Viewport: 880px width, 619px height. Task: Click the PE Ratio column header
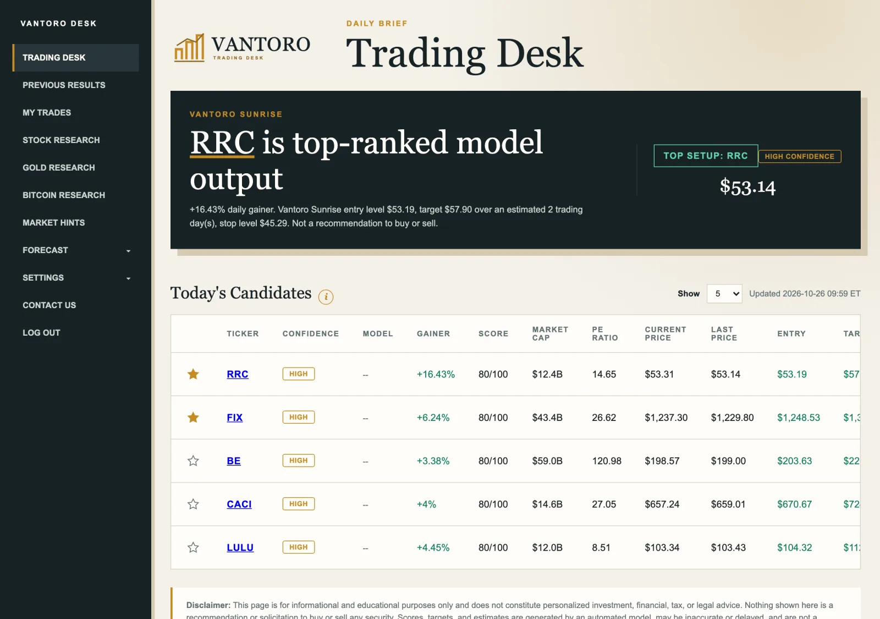pos(605,333)
